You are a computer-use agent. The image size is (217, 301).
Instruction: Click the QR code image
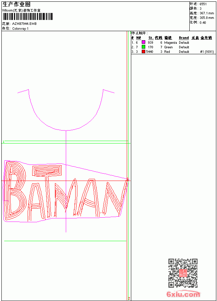click(x=183, y=273)
